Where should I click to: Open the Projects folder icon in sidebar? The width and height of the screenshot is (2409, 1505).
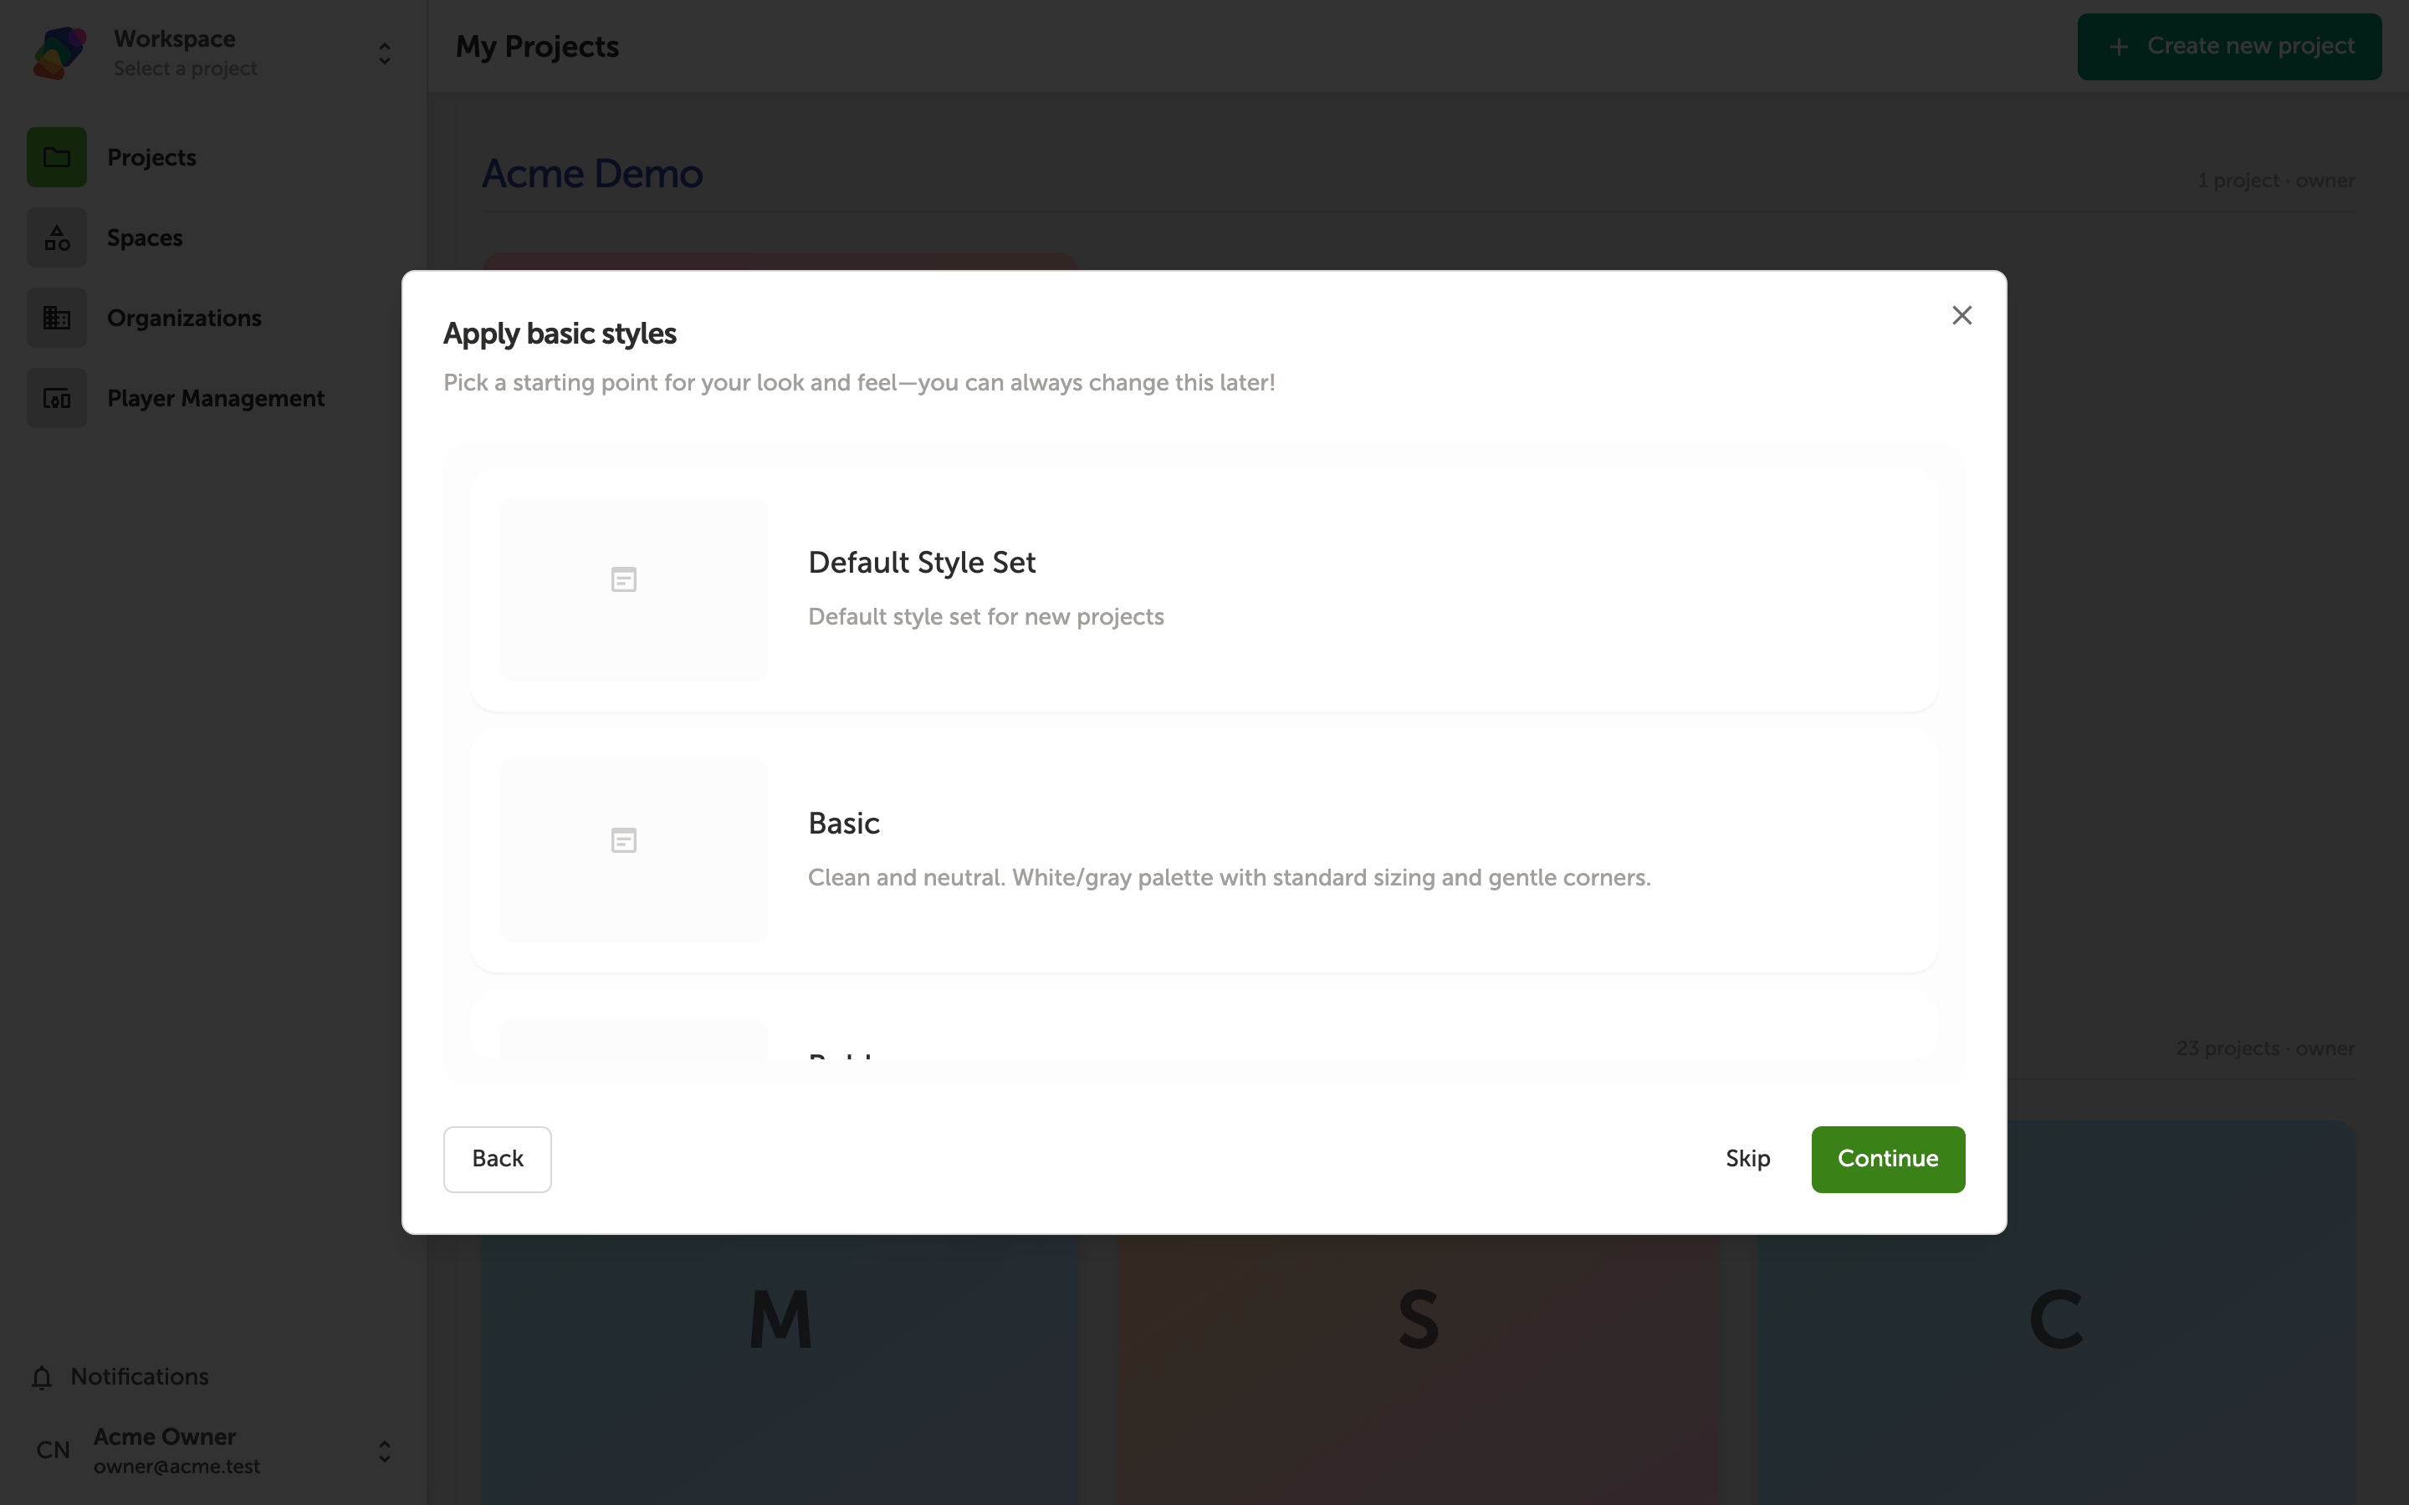point(57,157)
